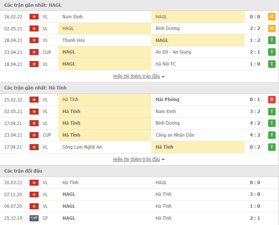Click the Hà Nội FC team name

point(166,64)
